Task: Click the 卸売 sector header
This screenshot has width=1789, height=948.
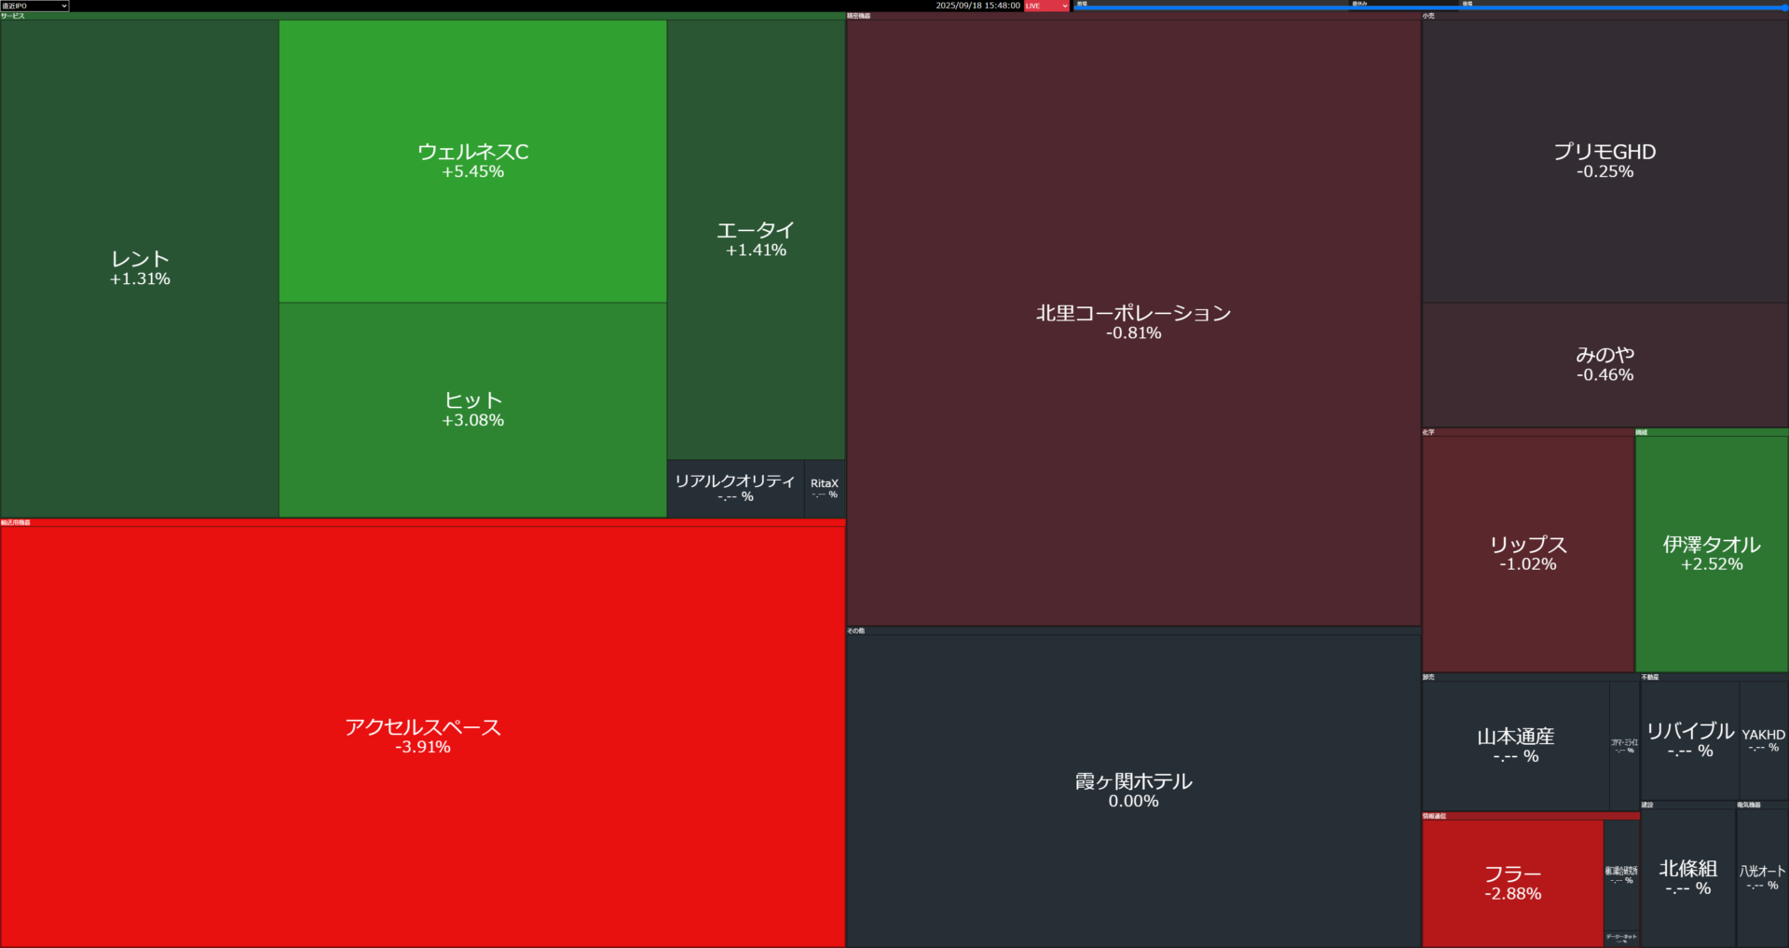Action: pyautogui.click(x=1531, y=677)
